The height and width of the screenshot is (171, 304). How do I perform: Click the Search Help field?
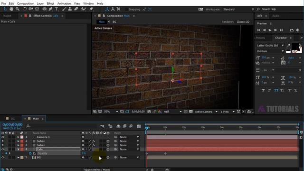[x=269, y=9]
